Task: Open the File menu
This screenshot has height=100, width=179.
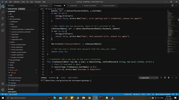Action: 6,2
